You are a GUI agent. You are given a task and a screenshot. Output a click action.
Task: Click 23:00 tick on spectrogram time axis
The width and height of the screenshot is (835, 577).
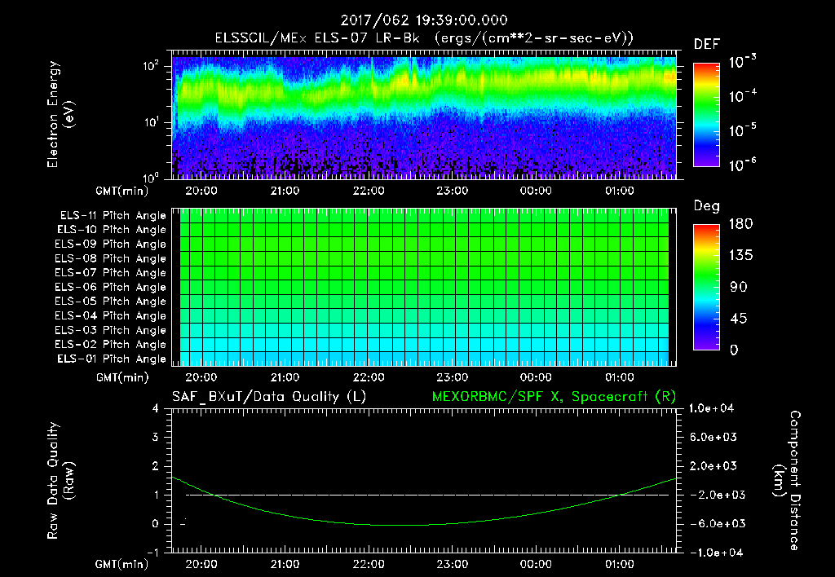pos(452,191)
